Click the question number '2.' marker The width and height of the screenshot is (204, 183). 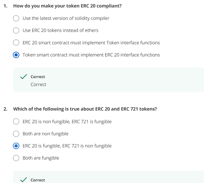(x=5, y=109)
